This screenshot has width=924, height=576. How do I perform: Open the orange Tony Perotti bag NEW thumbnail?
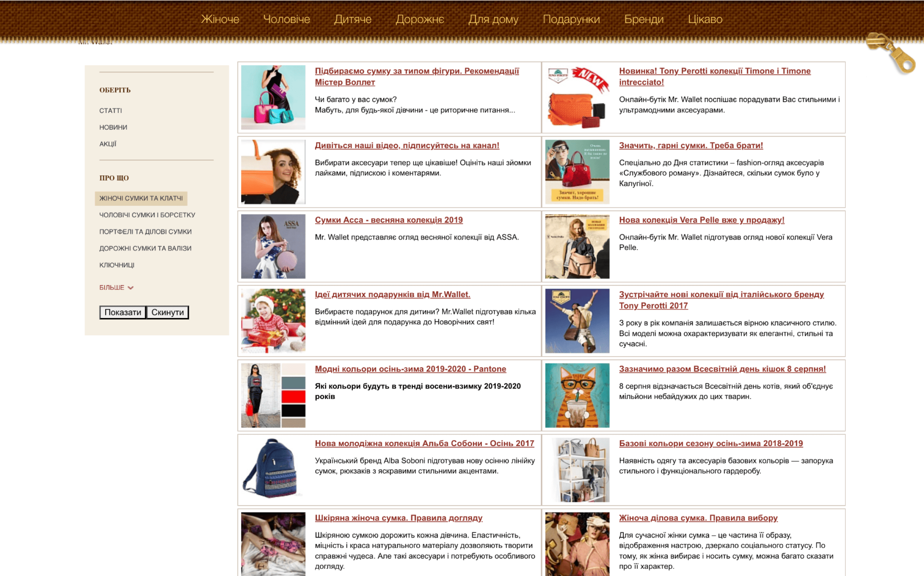tap(577, 98)
